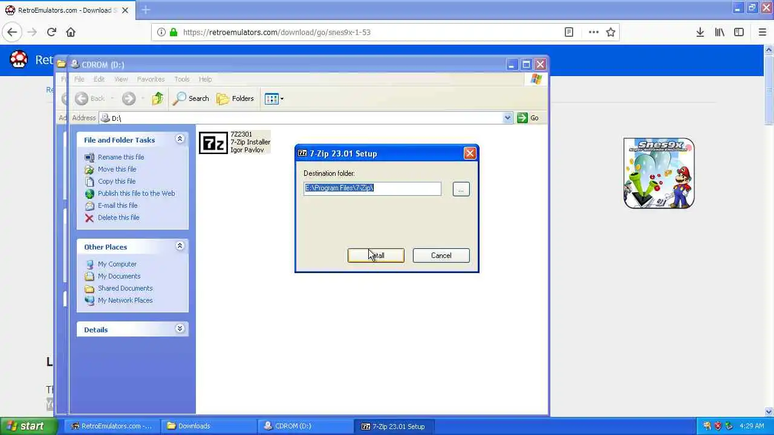Close the RetroEmulators.com tab
This screenshot has height=435, width=774.
pyautogui.click(x=125, y=10)
